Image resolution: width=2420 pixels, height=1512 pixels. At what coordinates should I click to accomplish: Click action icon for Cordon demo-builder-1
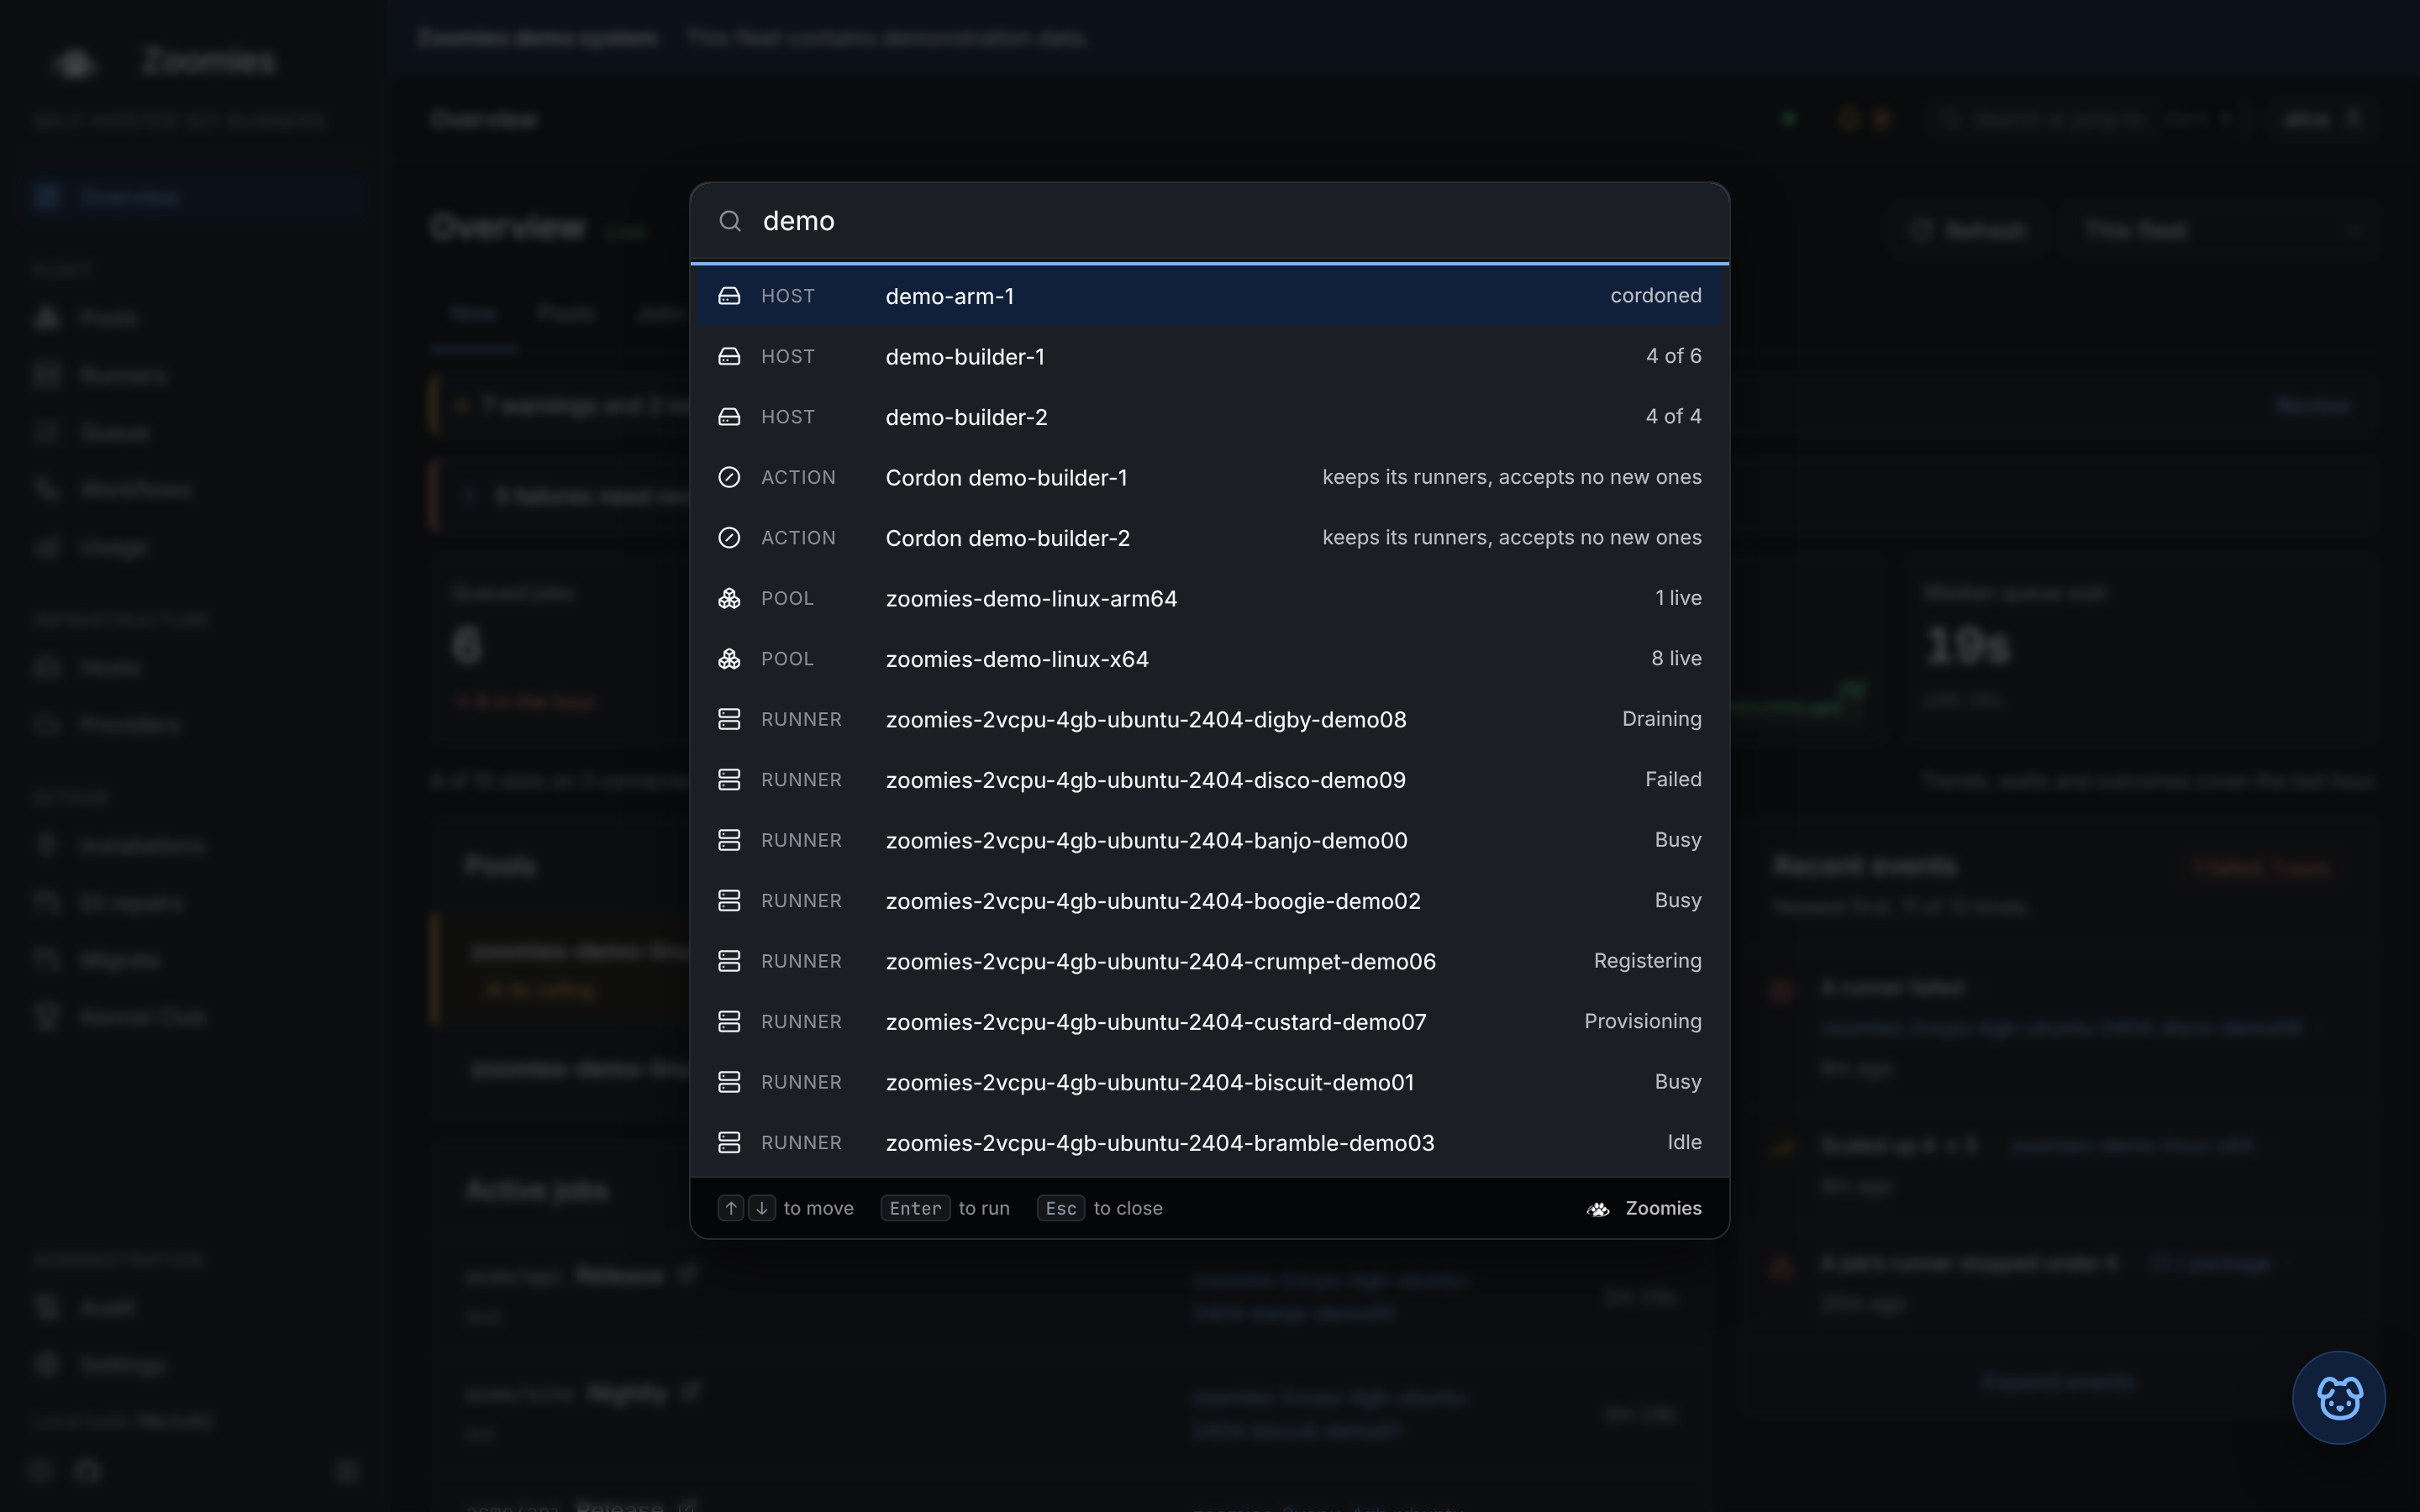[x=729, y=477]
